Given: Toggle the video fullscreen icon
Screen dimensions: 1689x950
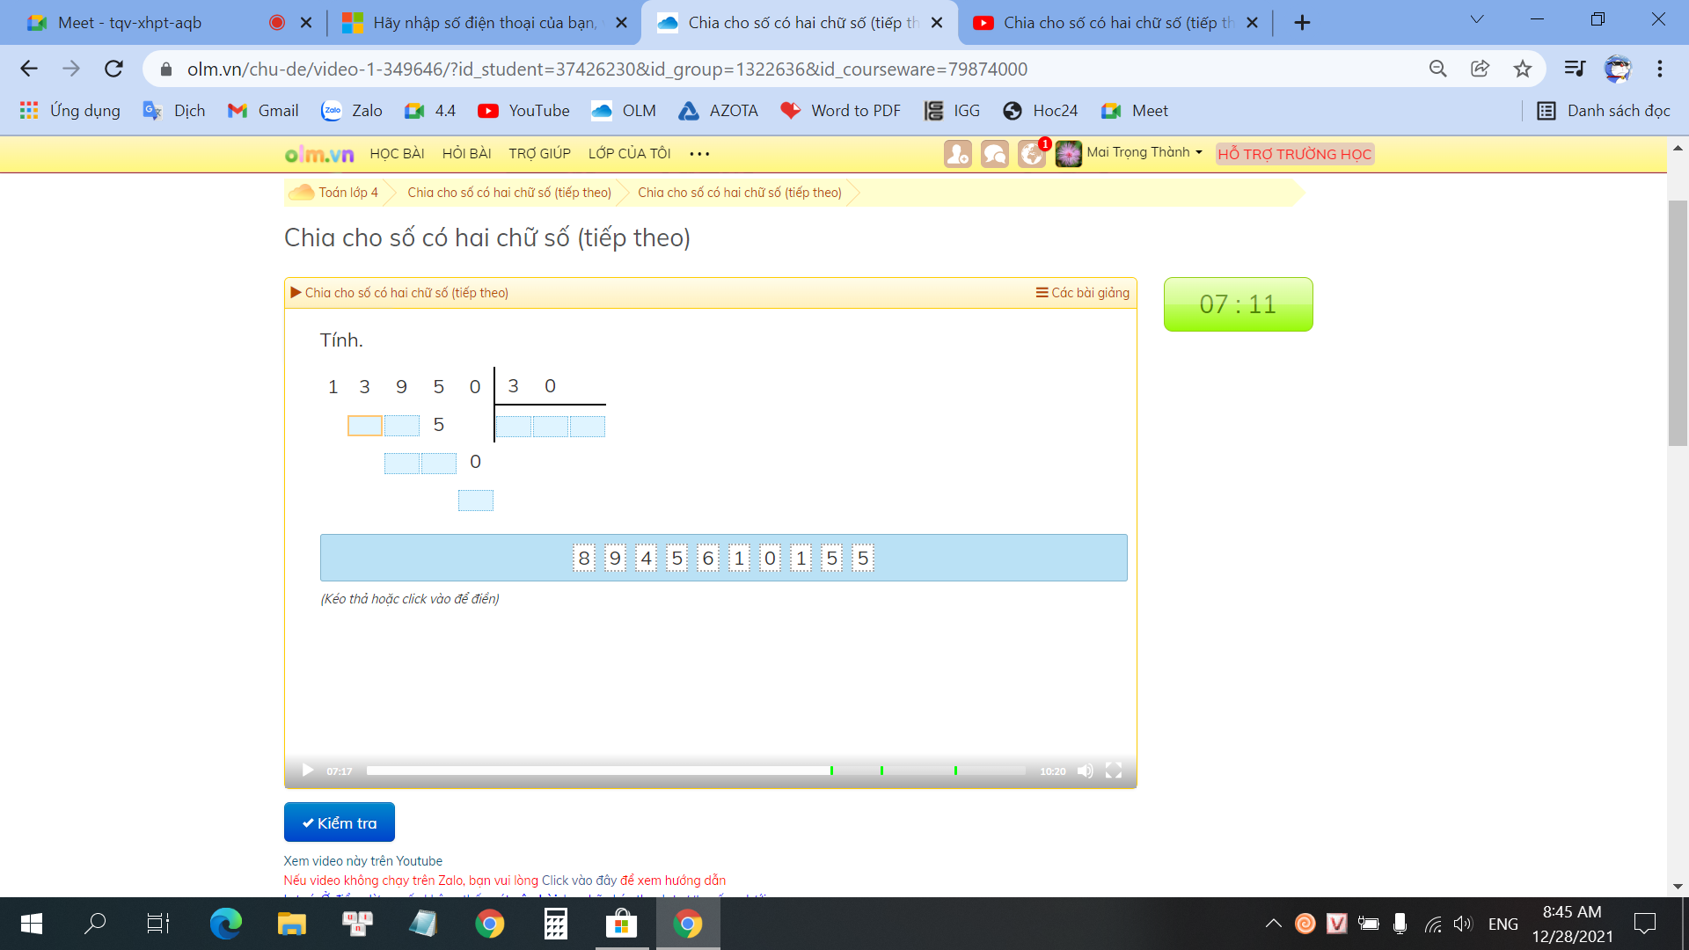Looking at the screenshot, I should [1114, 771].
